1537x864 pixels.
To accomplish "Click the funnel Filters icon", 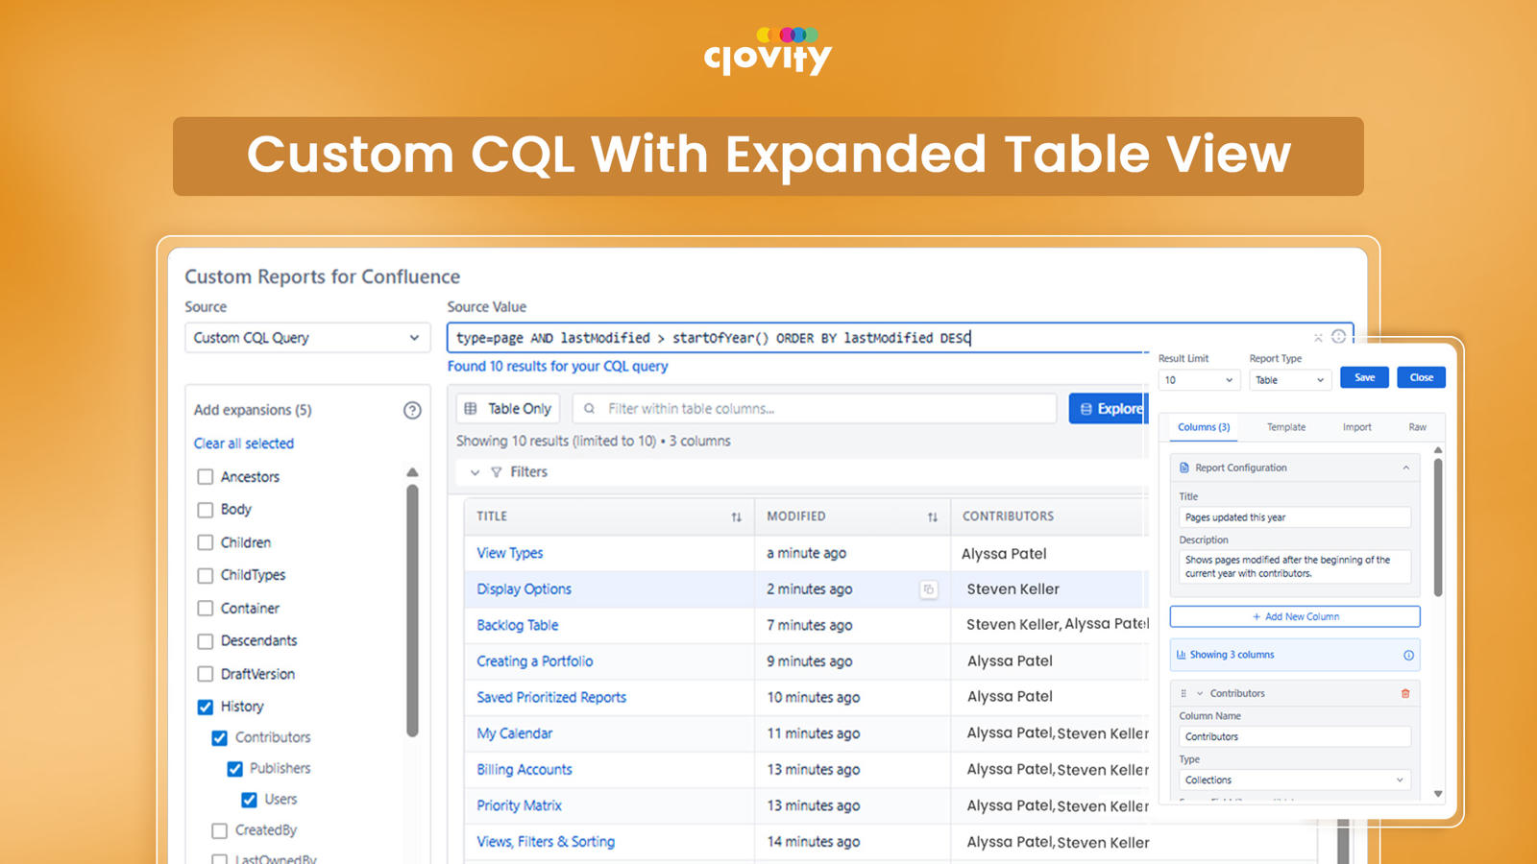I will coord(497,472).
